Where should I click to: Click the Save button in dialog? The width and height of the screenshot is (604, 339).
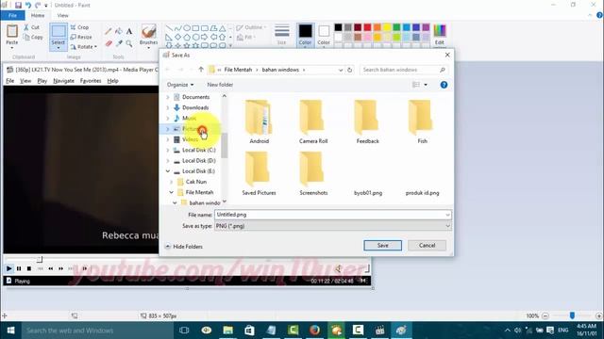click(382, 245)
